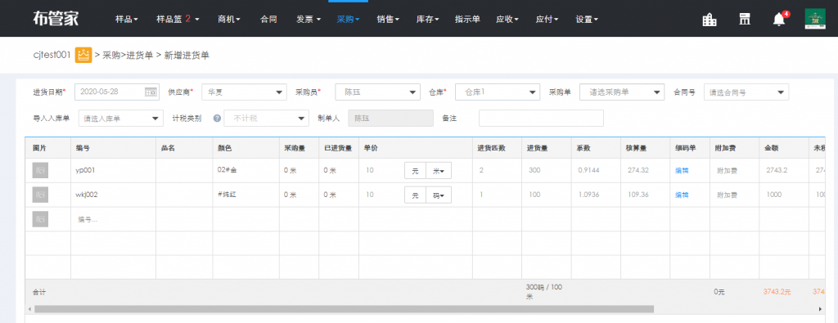Click 编辑 link in yp001 row
The height and width of the screenshot is (323, 838).
[x=682, y=171]
